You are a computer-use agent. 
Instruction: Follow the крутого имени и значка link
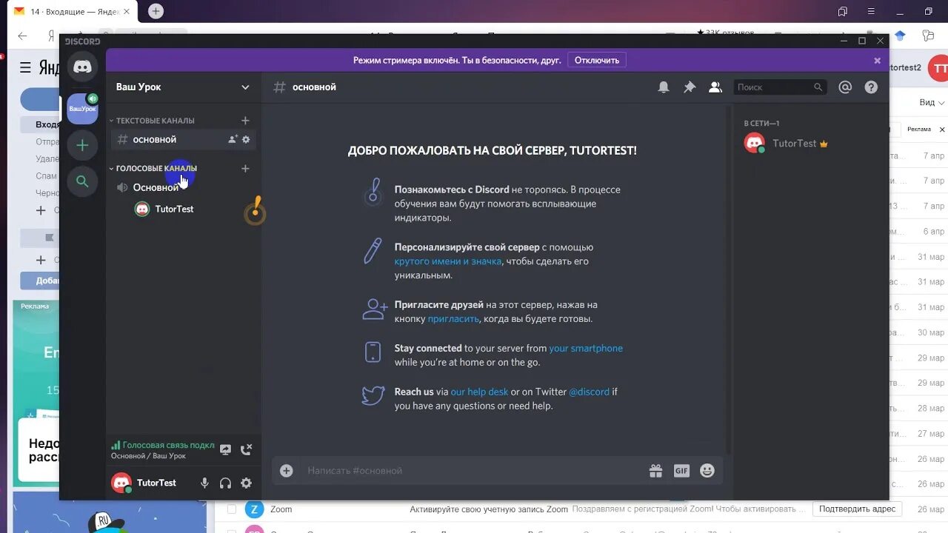[448, 261]
